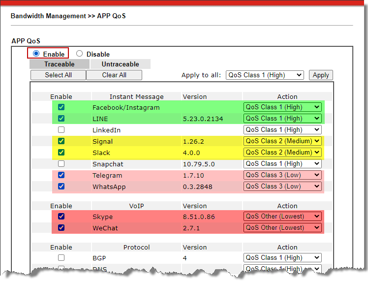The height and width of the screenshot is (281, 368).
Task: Open LINE action dropdown
Action: point(282,118)
